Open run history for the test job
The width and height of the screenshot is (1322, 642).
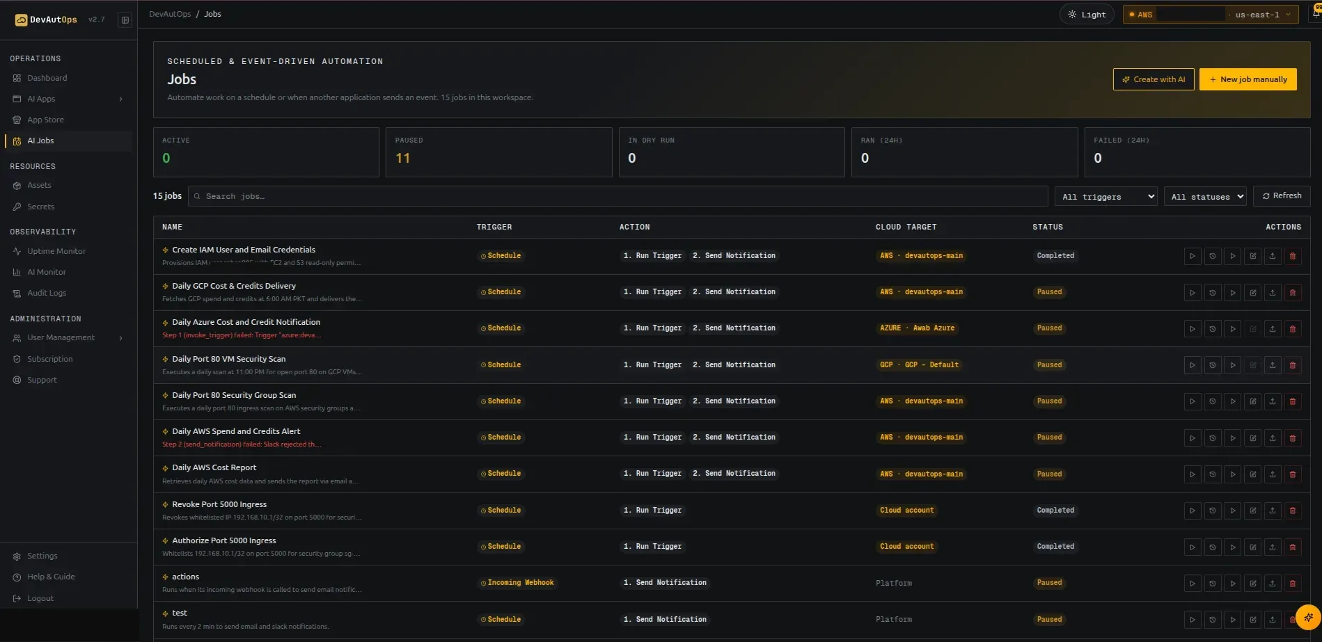pos(1213,620)
